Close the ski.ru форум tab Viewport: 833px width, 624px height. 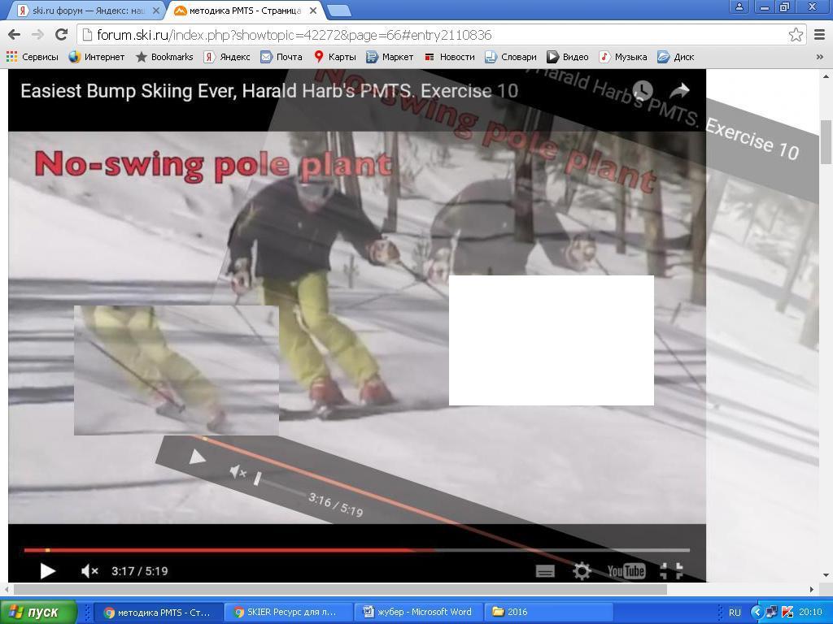pos(156,11)
